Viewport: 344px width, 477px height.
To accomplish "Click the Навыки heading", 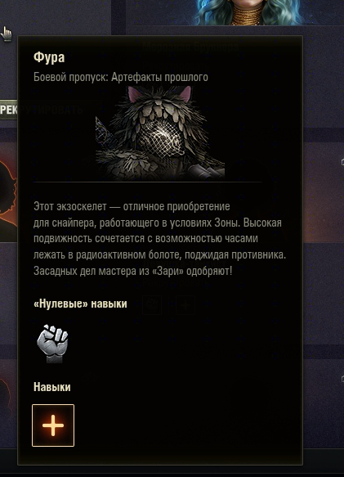I will click(52, 387).
